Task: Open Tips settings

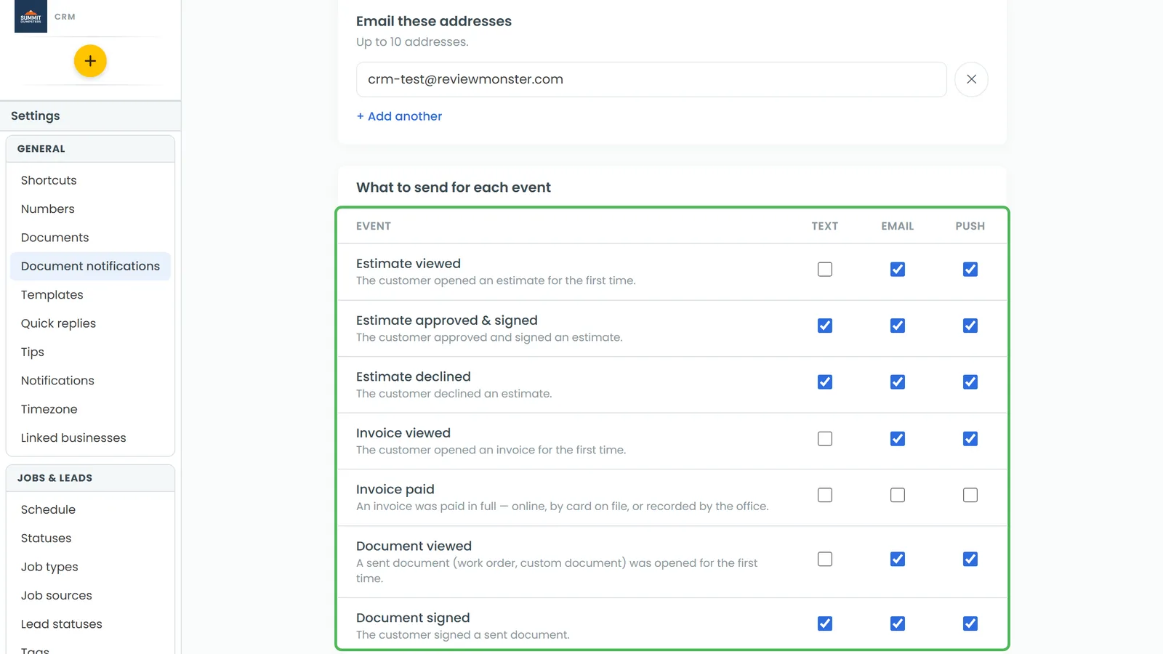Action: 90,352
